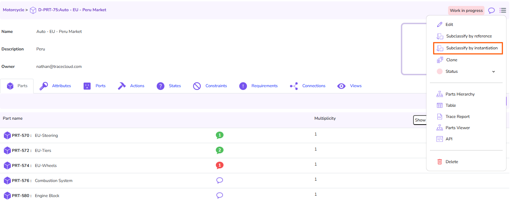The height and width of the screenshot is (203, 510).
Task: Open PRT-570 EU-Steering part link
Action: [x=35, y=135]
